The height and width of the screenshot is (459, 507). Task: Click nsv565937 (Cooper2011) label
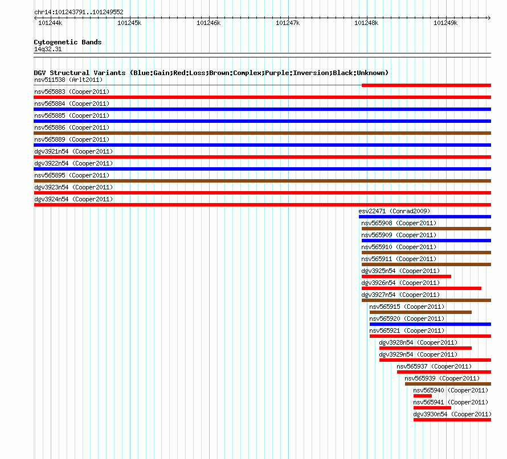point(434,366)
